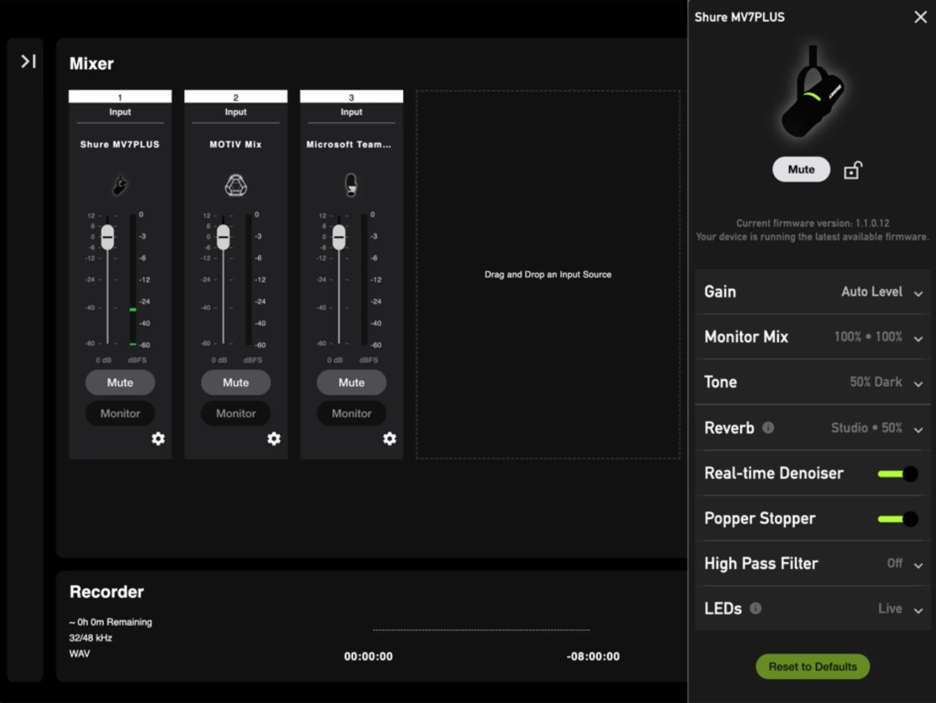Click the lock icon beside the Mute button
This screenshot has height=703, width=936.
click(852, 170)
